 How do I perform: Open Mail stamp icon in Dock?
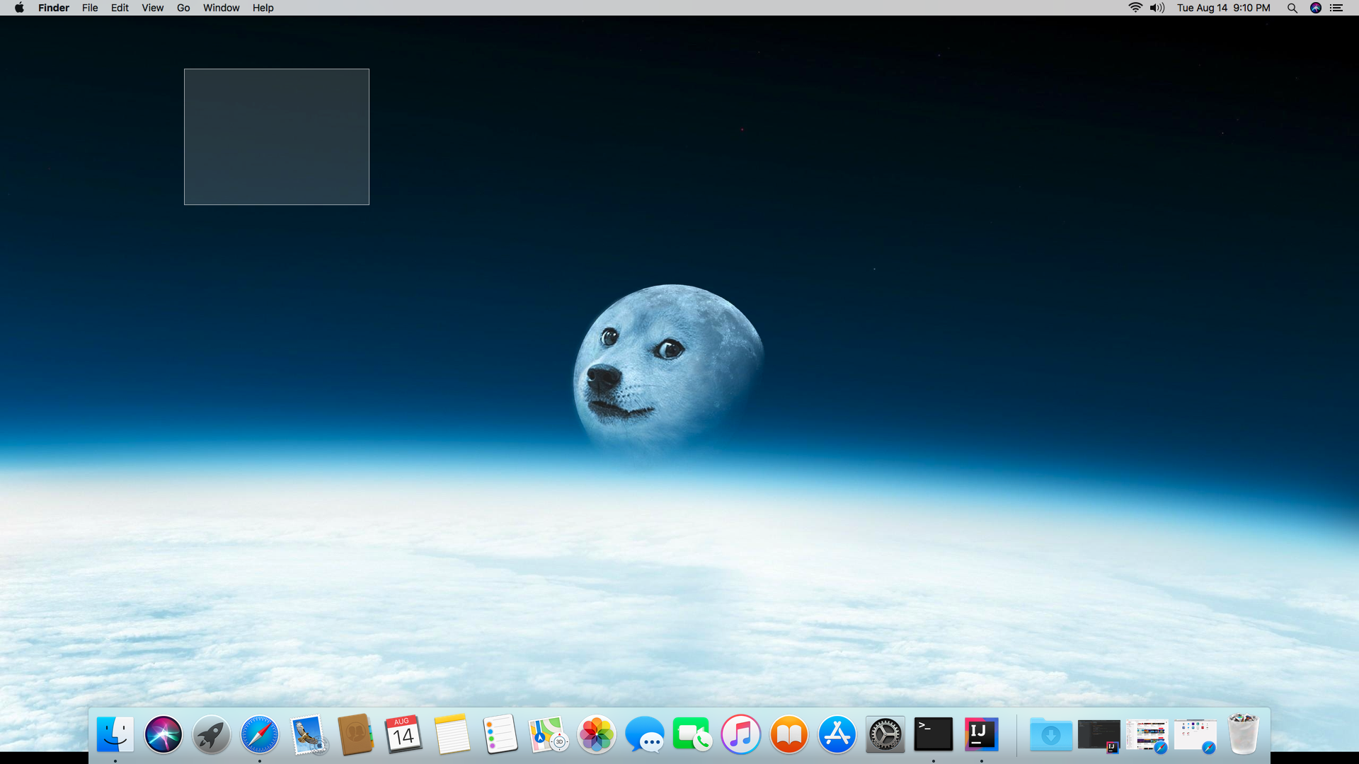[x=308, y=734]
